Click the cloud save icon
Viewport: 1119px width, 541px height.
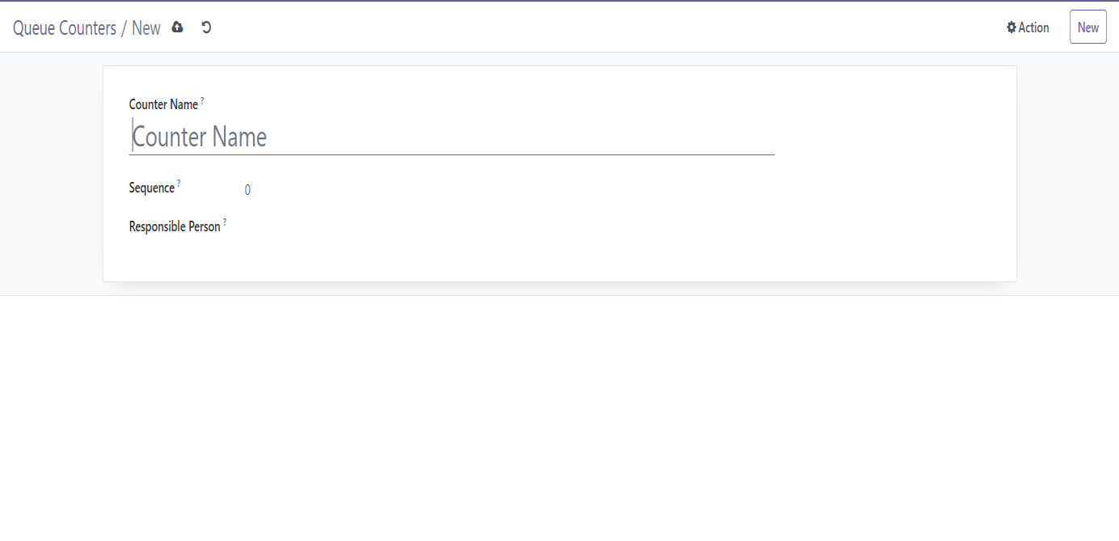click(178, 27)
